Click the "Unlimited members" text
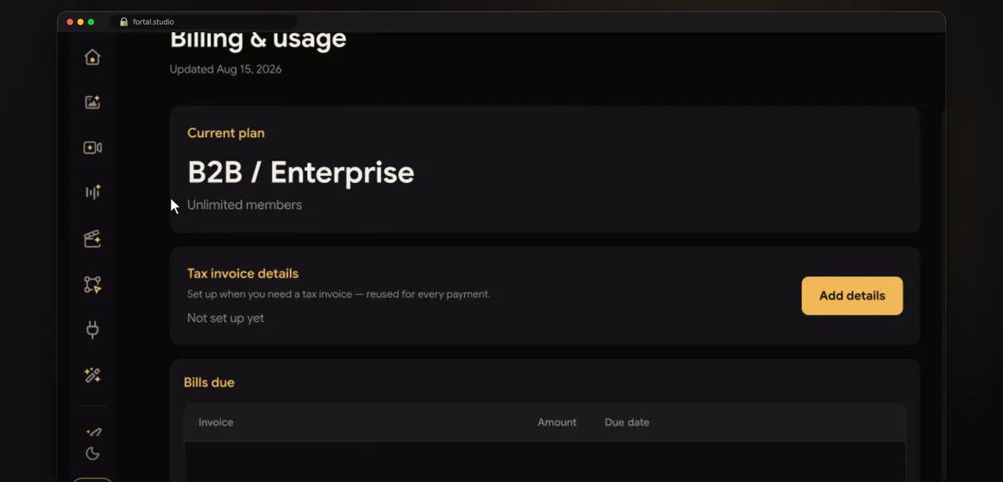 pyautogui.click(x=244, y=205)
